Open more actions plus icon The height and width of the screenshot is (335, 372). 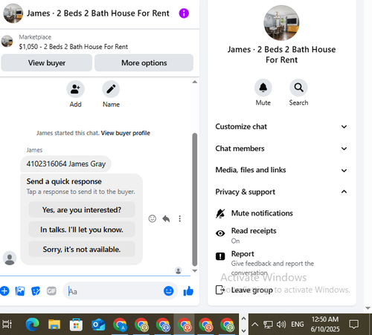pos(4,291)
